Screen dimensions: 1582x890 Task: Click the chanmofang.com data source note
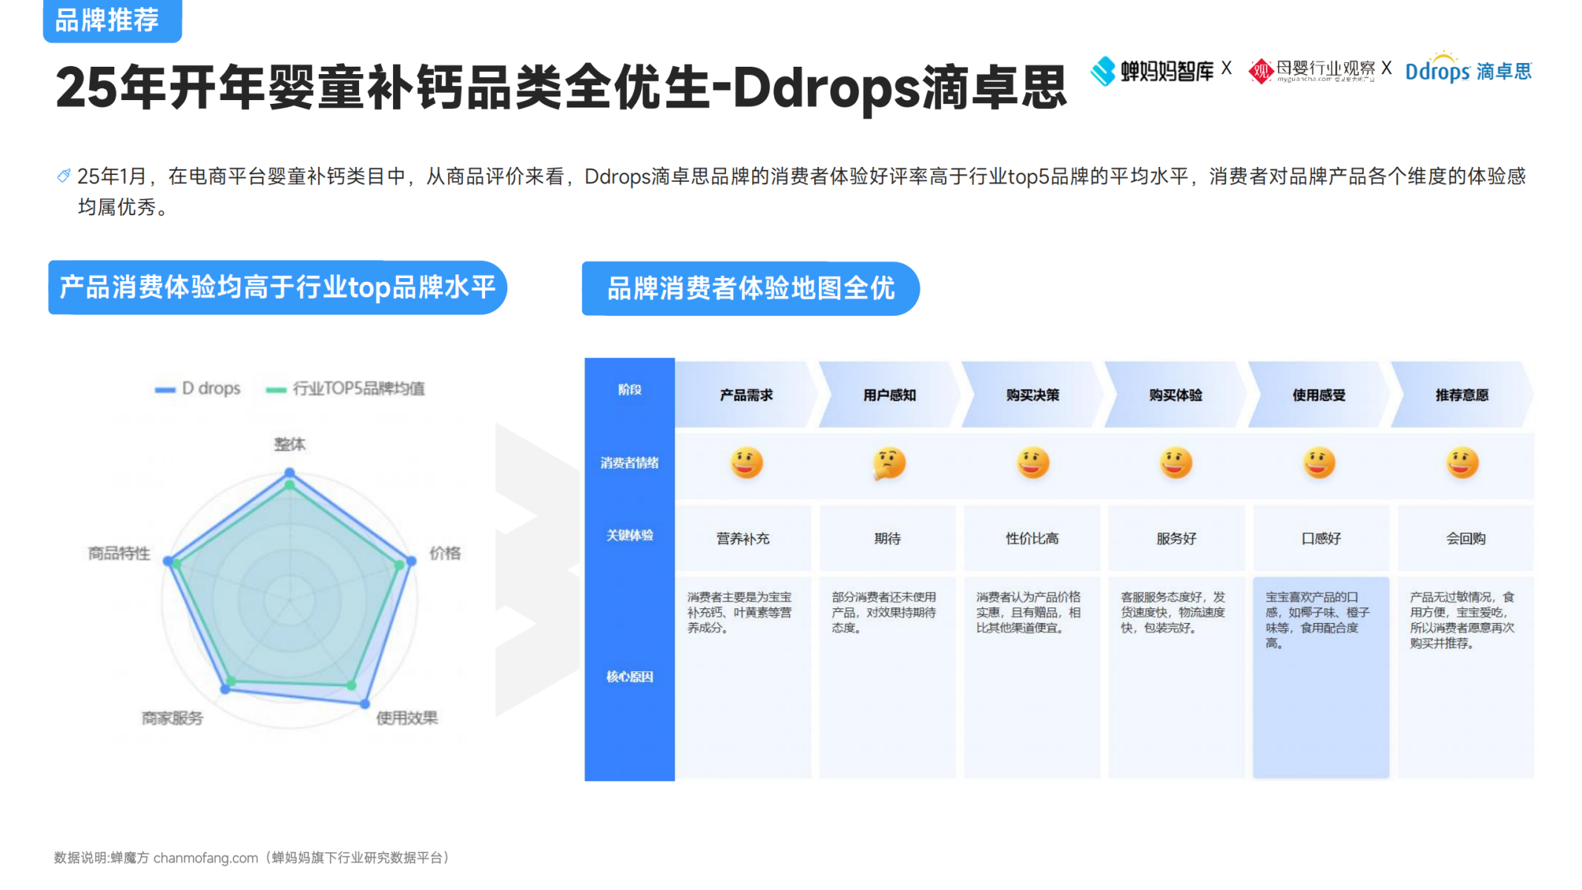pyautogui.click(x=252, y=857)
